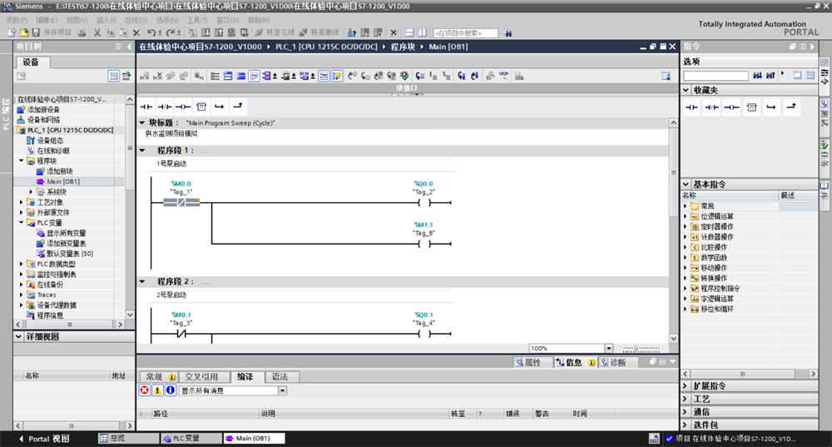Open 在线(O) menu
The height and width of the screenshot is (447, 832).
[136, 20]
